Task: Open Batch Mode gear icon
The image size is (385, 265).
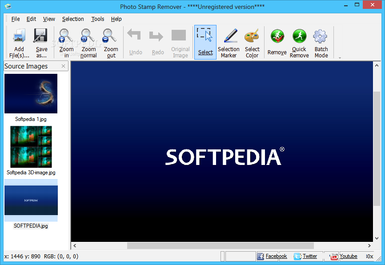Action: pos(320,36)
